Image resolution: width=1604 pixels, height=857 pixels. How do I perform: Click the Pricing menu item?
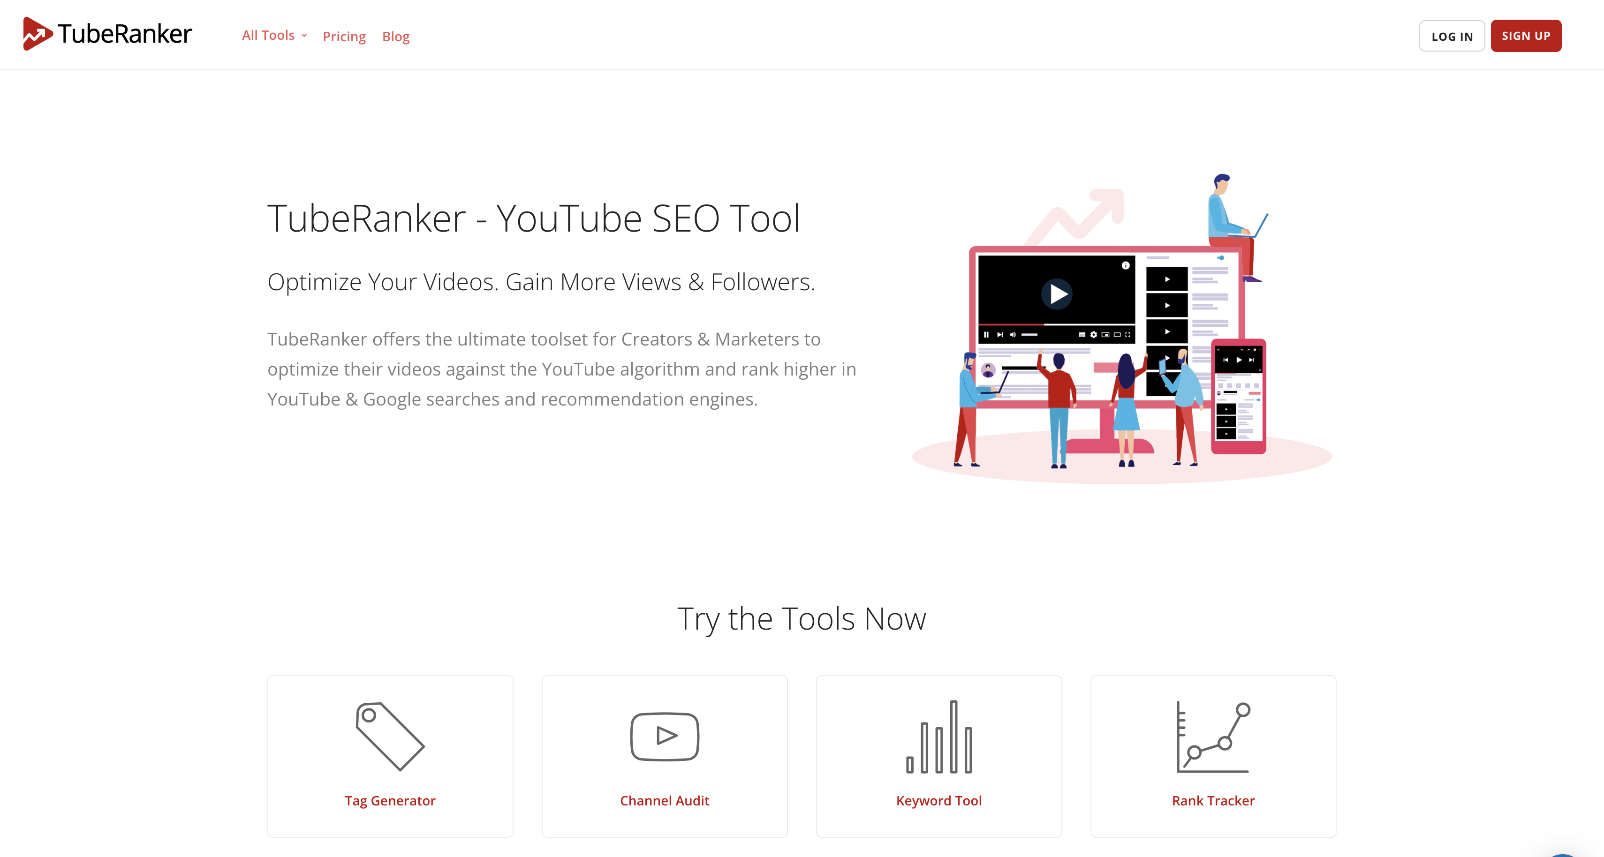(344, 36)
